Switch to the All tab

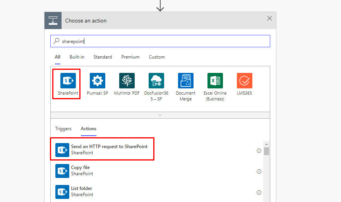(x=58, y=57)
